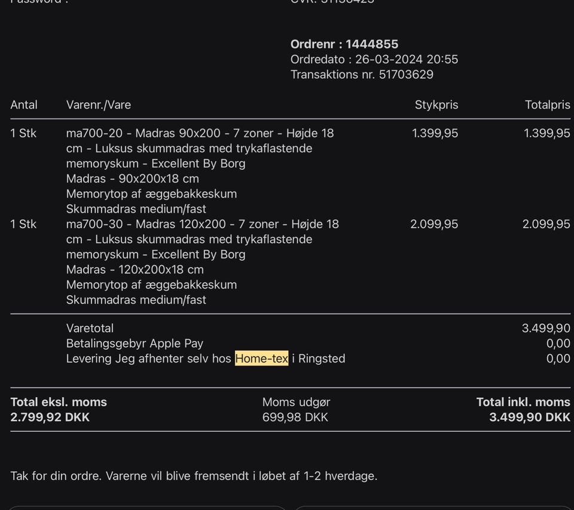Image resolution: width=574 pixels, height=510 pixels.
Task: Click the 2.099,95 unit price
Action: coord(434,224)
